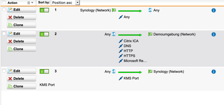Delete firewall rule 1

[22, 17]
